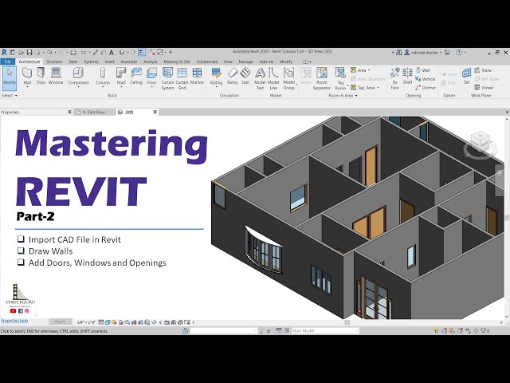The image size is (510, 383).
Task: Click the horizontal scrollbar under the view
Action: (x=347, y=322)
